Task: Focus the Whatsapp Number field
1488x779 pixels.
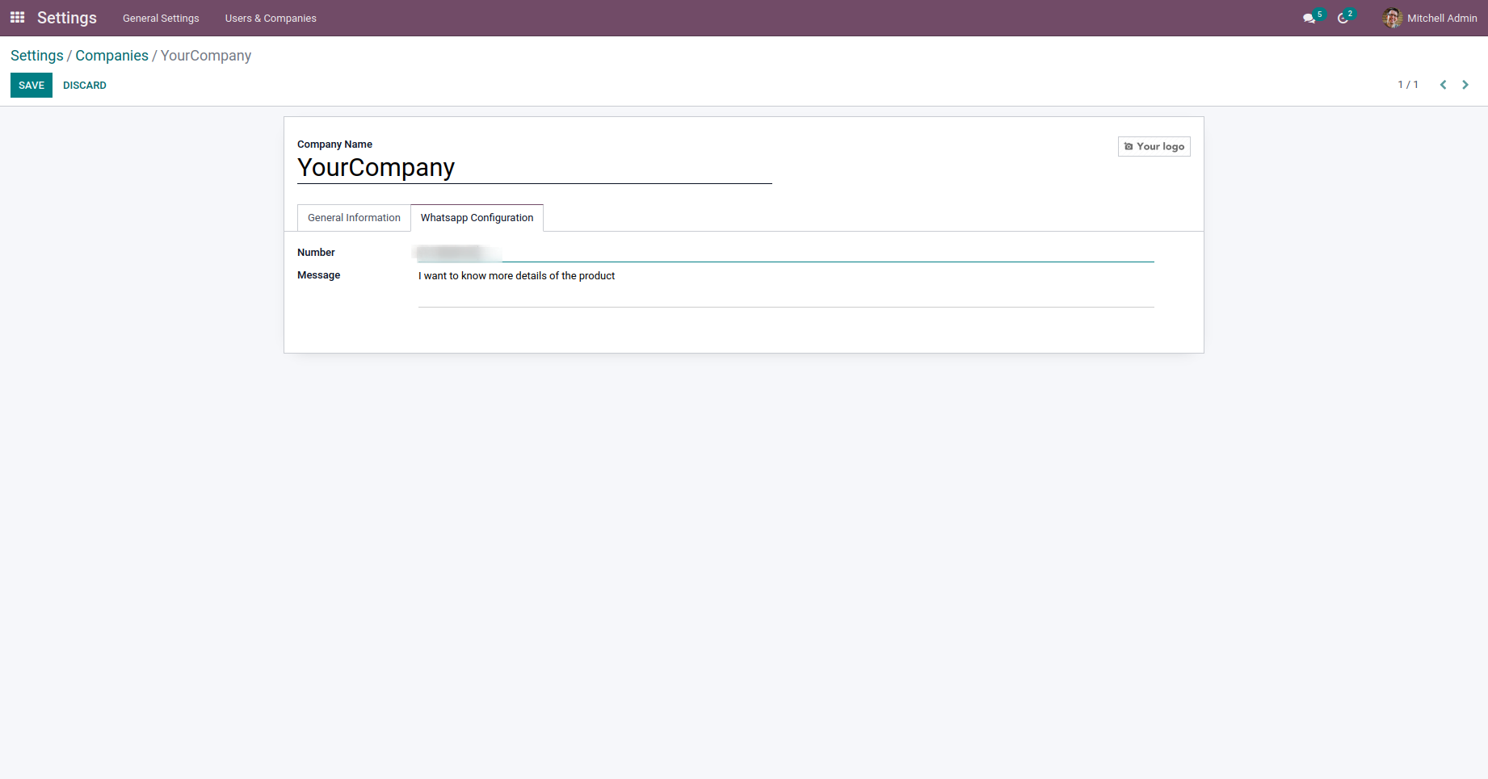Action: [786, 253]
